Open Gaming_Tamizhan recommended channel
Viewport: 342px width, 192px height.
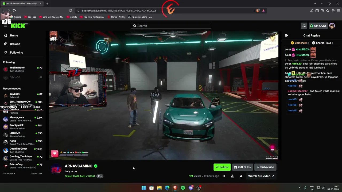(23, 158)
